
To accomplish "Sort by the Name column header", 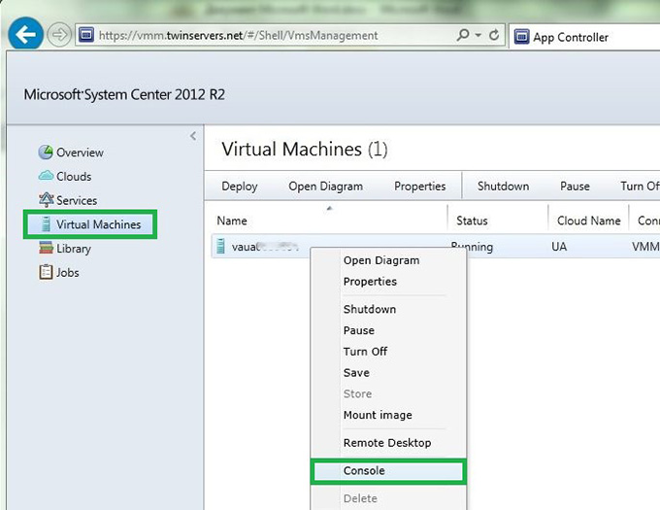I will coord(232,221).
